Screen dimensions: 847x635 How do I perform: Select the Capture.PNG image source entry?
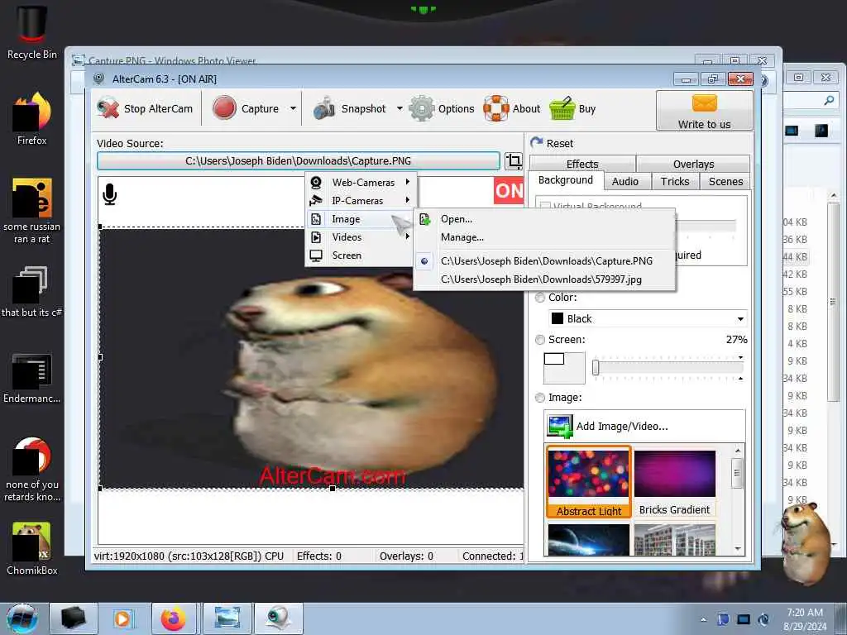546,260
